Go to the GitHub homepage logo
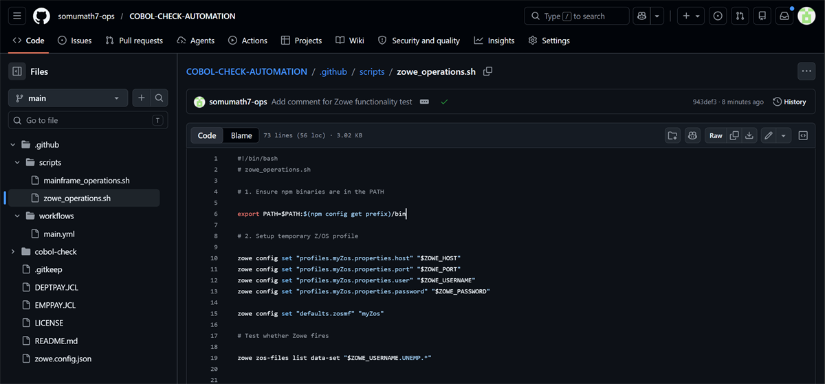825x384 pixels. click(x=41, y=16)
